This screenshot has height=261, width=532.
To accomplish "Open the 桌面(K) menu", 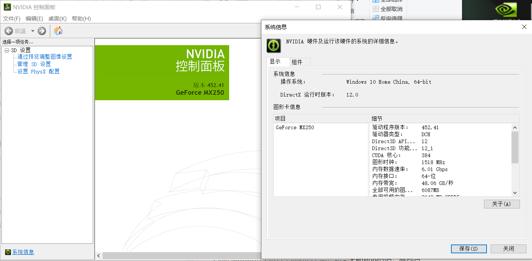I will (x=58, y=19).
